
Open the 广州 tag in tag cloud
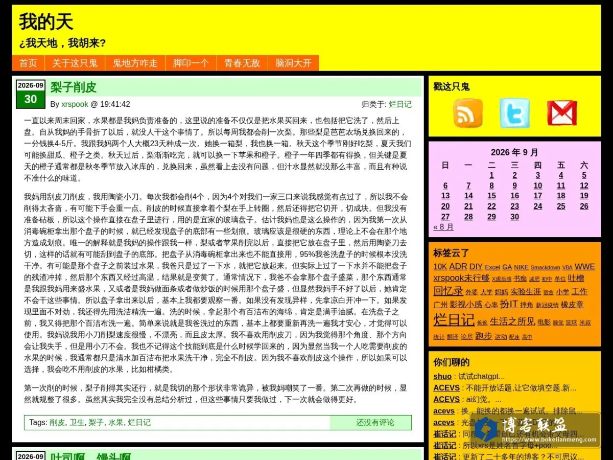click(x=440, y=305)
